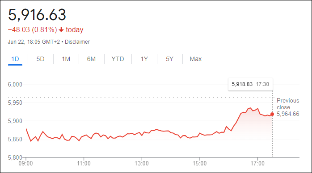The height and width of the screenshot is (173, 312).
Task: Click the 13:00 time axis label
Action: pos(142,164)
